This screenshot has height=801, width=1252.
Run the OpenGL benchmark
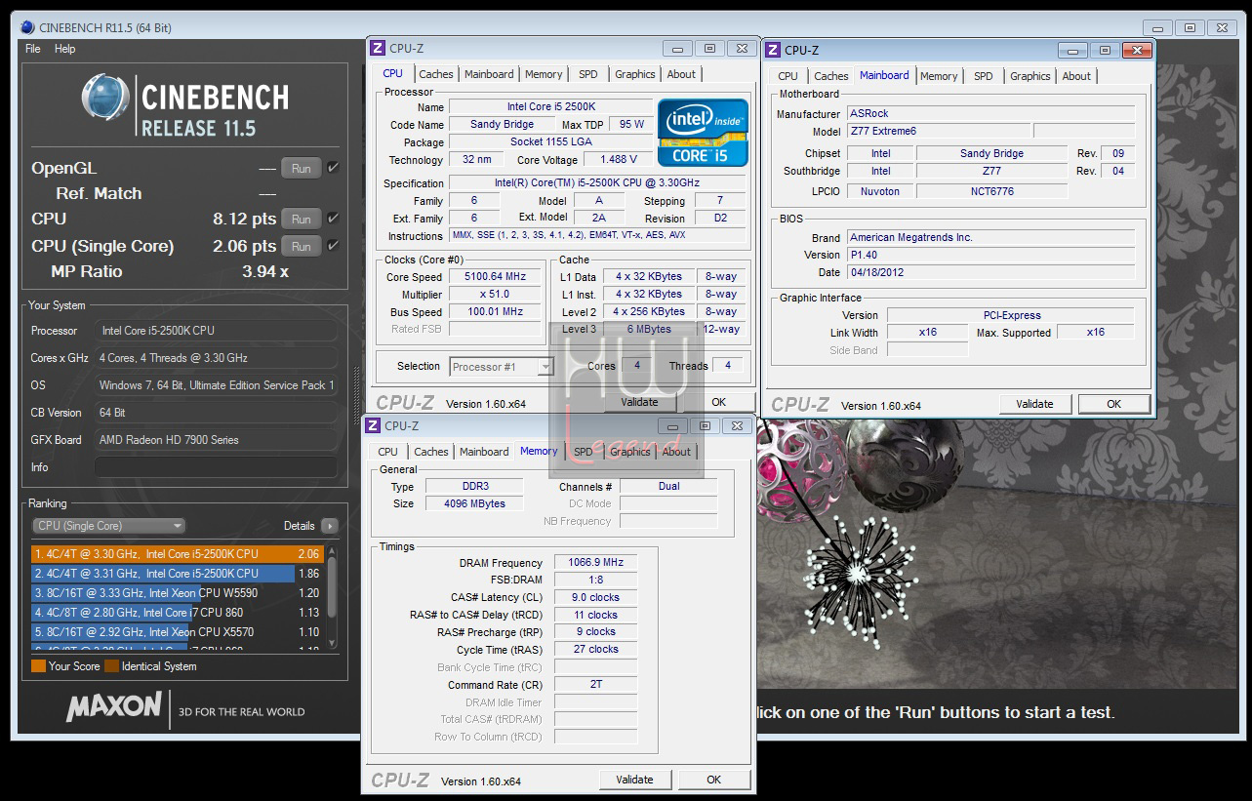[x=302, y=168]
